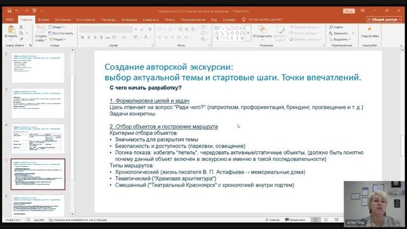Viewport: 407px width, 229px height.
Task: Toggle justify text alignment
Action: (x=179, y=38)
